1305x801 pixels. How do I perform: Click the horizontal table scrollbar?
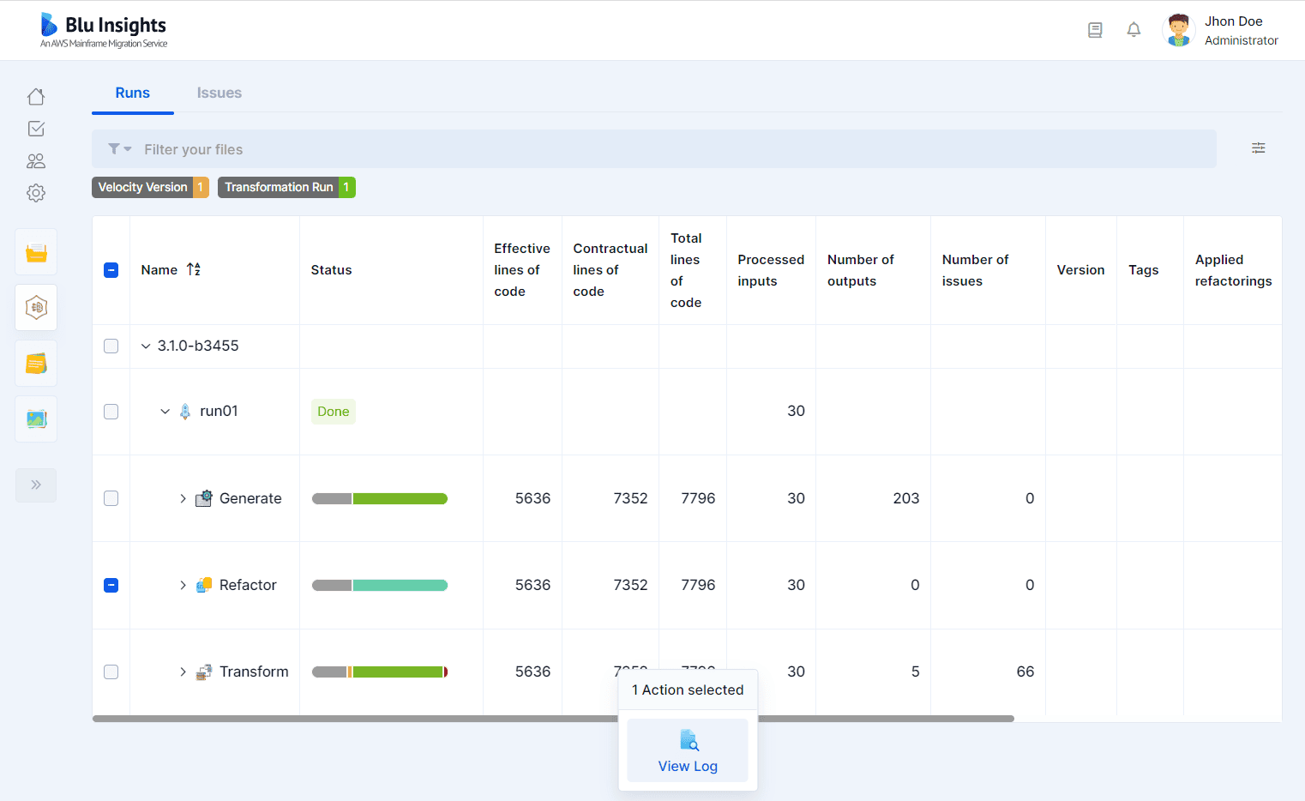[553, 719]
